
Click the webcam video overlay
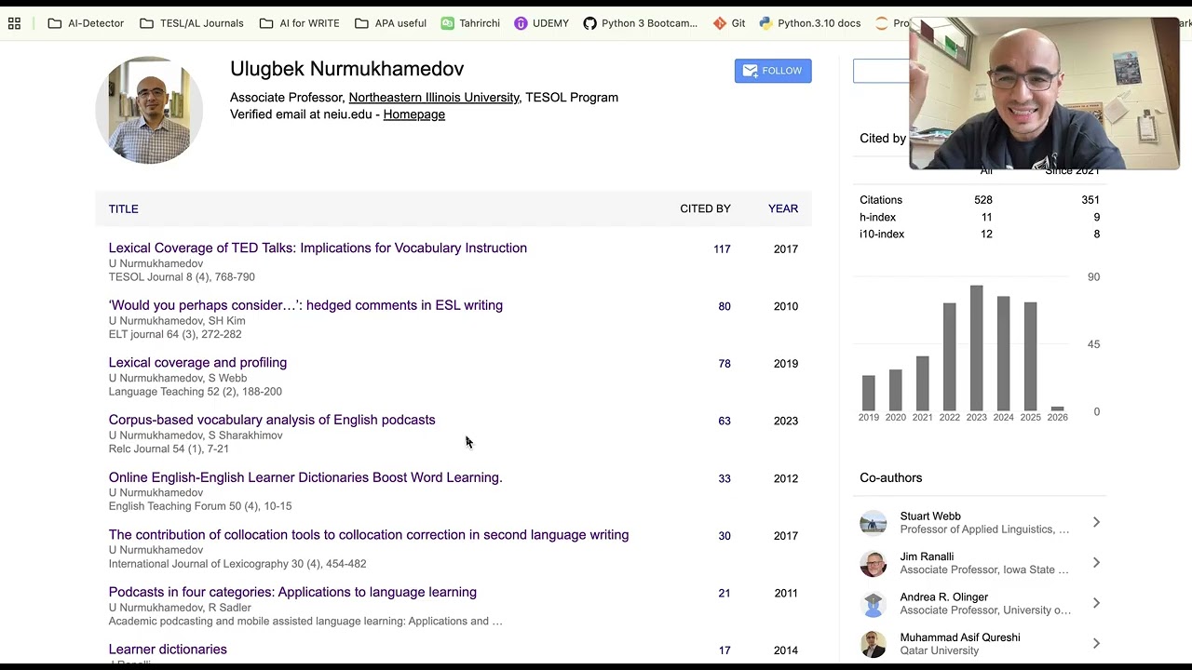tap(1044, 94)
